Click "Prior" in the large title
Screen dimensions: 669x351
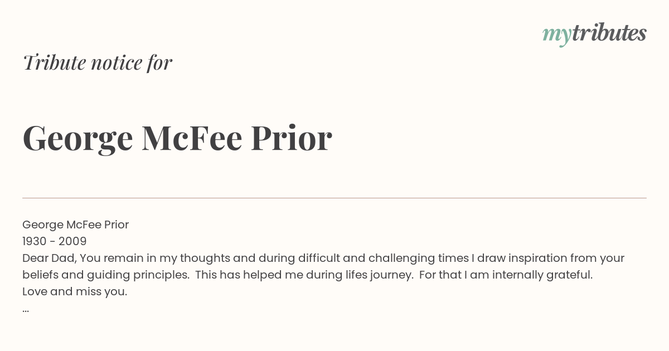(292, 138)
